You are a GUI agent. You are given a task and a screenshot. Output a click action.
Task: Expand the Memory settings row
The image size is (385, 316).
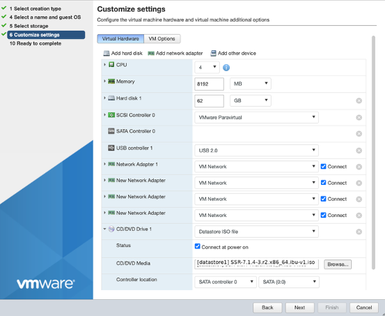104,81
